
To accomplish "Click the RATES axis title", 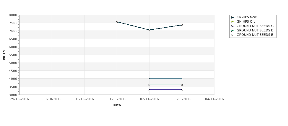I will point(4,55).
